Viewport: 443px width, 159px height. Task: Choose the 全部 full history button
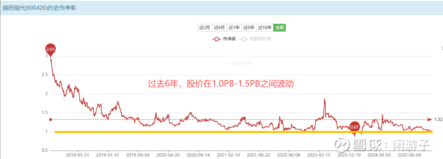tap(280, 28)
